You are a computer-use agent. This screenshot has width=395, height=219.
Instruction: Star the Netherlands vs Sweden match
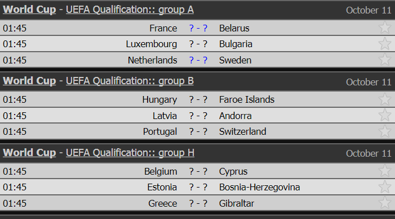[x=385, y=60]
